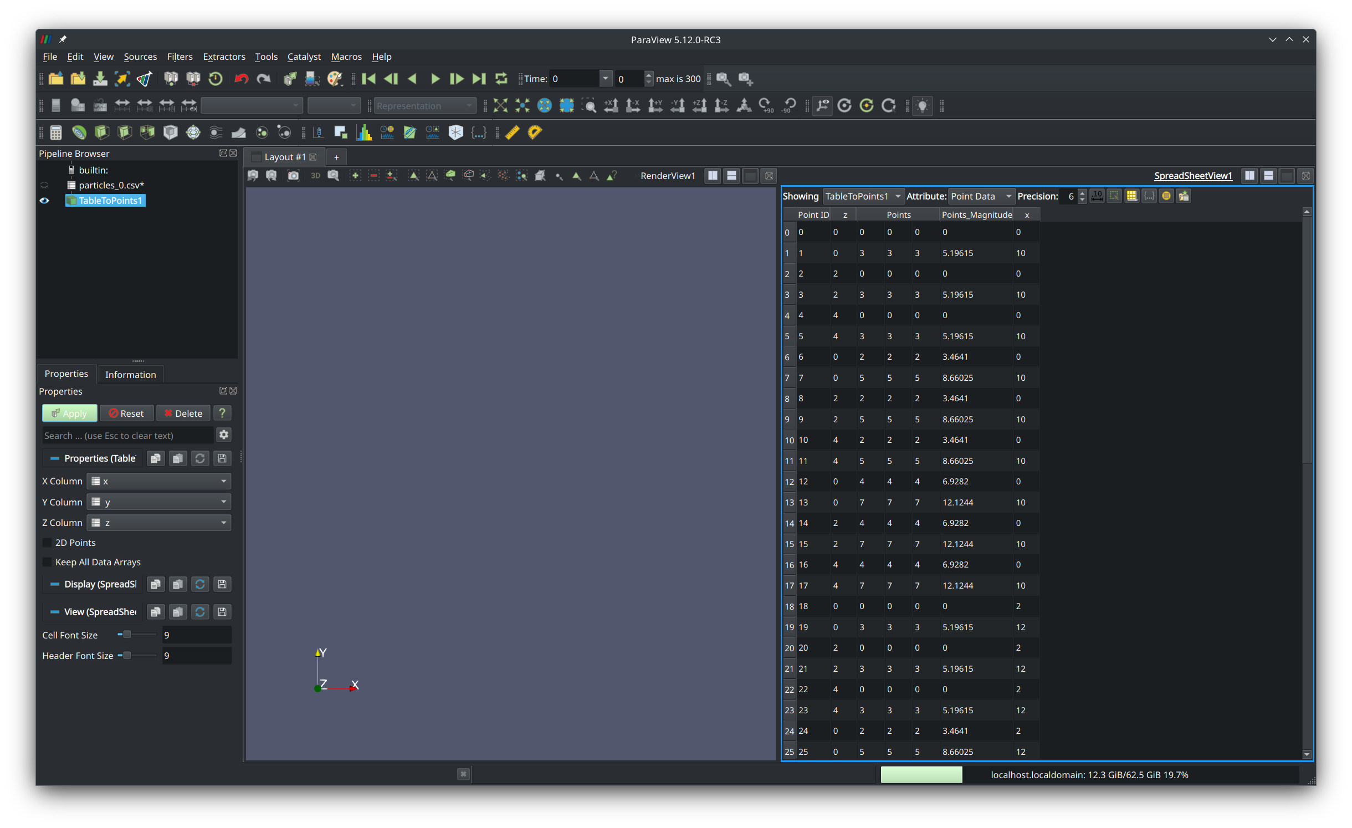
Task: Open a file with the Open icon
Action: tap(56, 79)
